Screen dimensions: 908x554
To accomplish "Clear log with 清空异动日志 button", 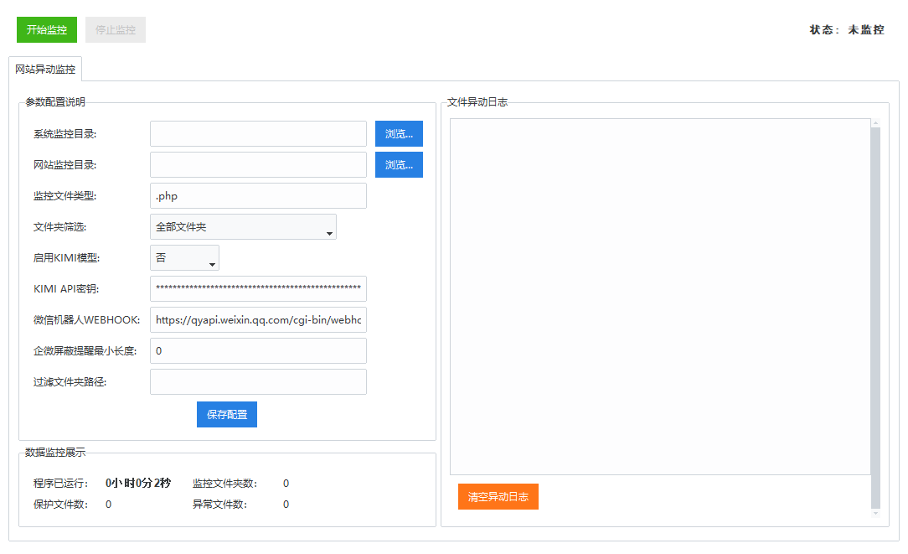I will click(x=498, y=497).
